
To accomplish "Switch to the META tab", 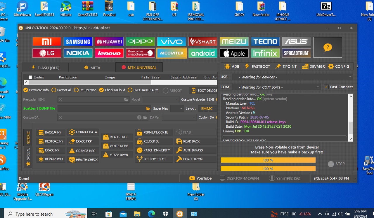I will [92, 68].
